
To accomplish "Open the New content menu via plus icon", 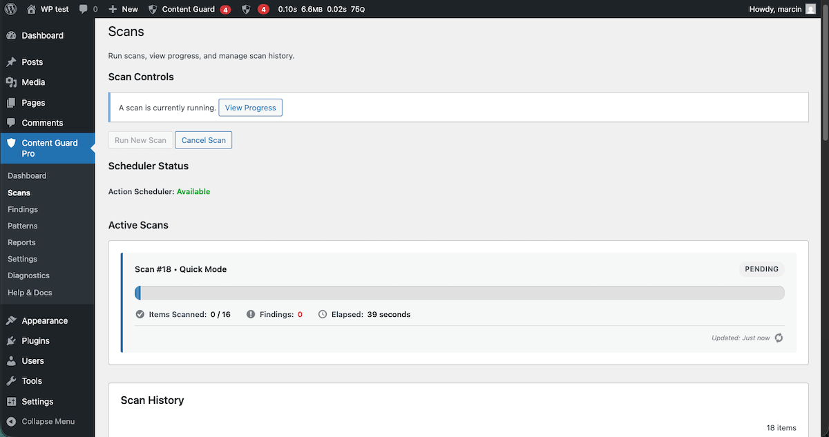I will [x=114, y=9].
